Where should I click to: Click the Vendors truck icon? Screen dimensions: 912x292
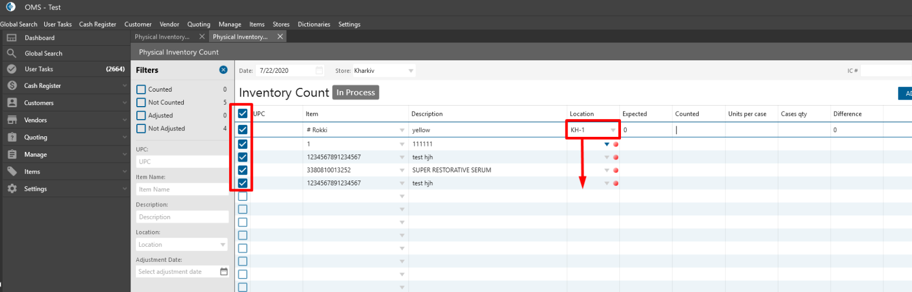point(11,120)
